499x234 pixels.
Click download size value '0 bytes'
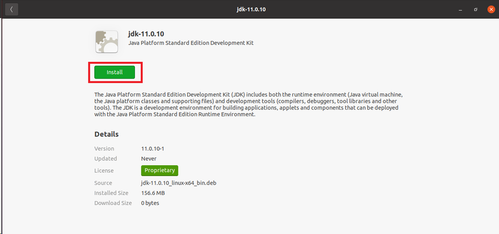[x=150, y=203]
